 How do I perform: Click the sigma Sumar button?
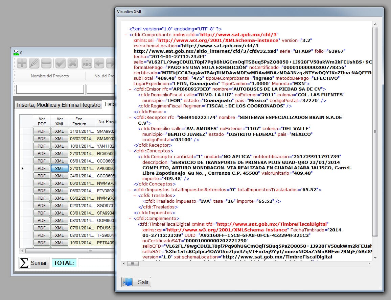pos(34,263)
